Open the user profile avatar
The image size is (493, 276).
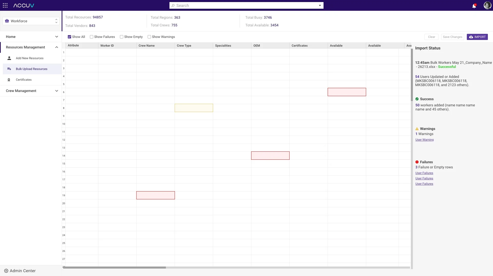487,5
